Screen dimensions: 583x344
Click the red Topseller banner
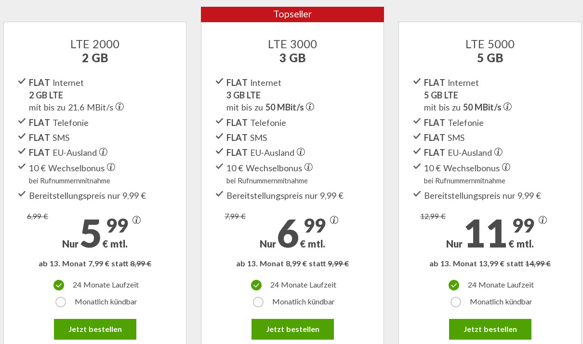coord(292,14)
